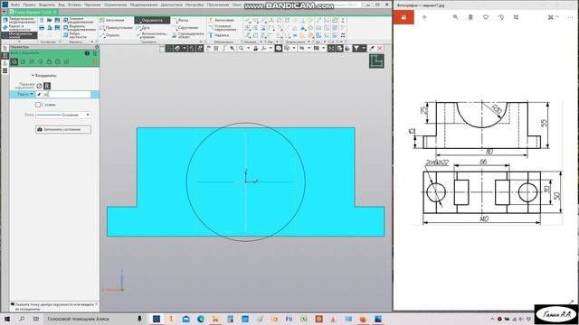Click the plus add icon in Photos window
The image size is (579, 325).
click(x=424, y=17)
